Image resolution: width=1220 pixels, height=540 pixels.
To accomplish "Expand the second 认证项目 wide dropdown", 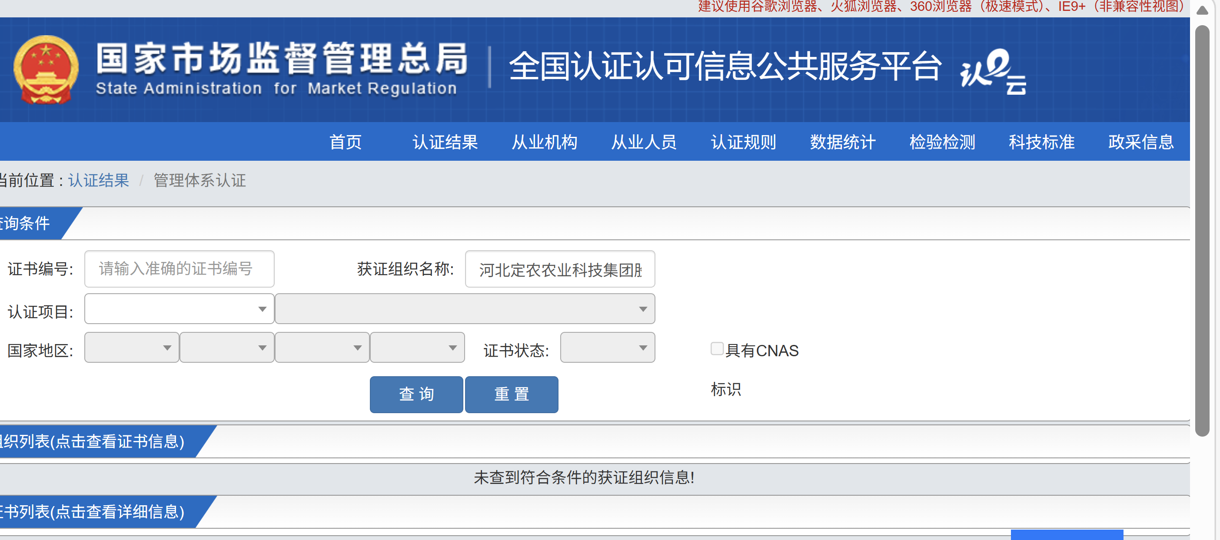I will pos(465,309).
